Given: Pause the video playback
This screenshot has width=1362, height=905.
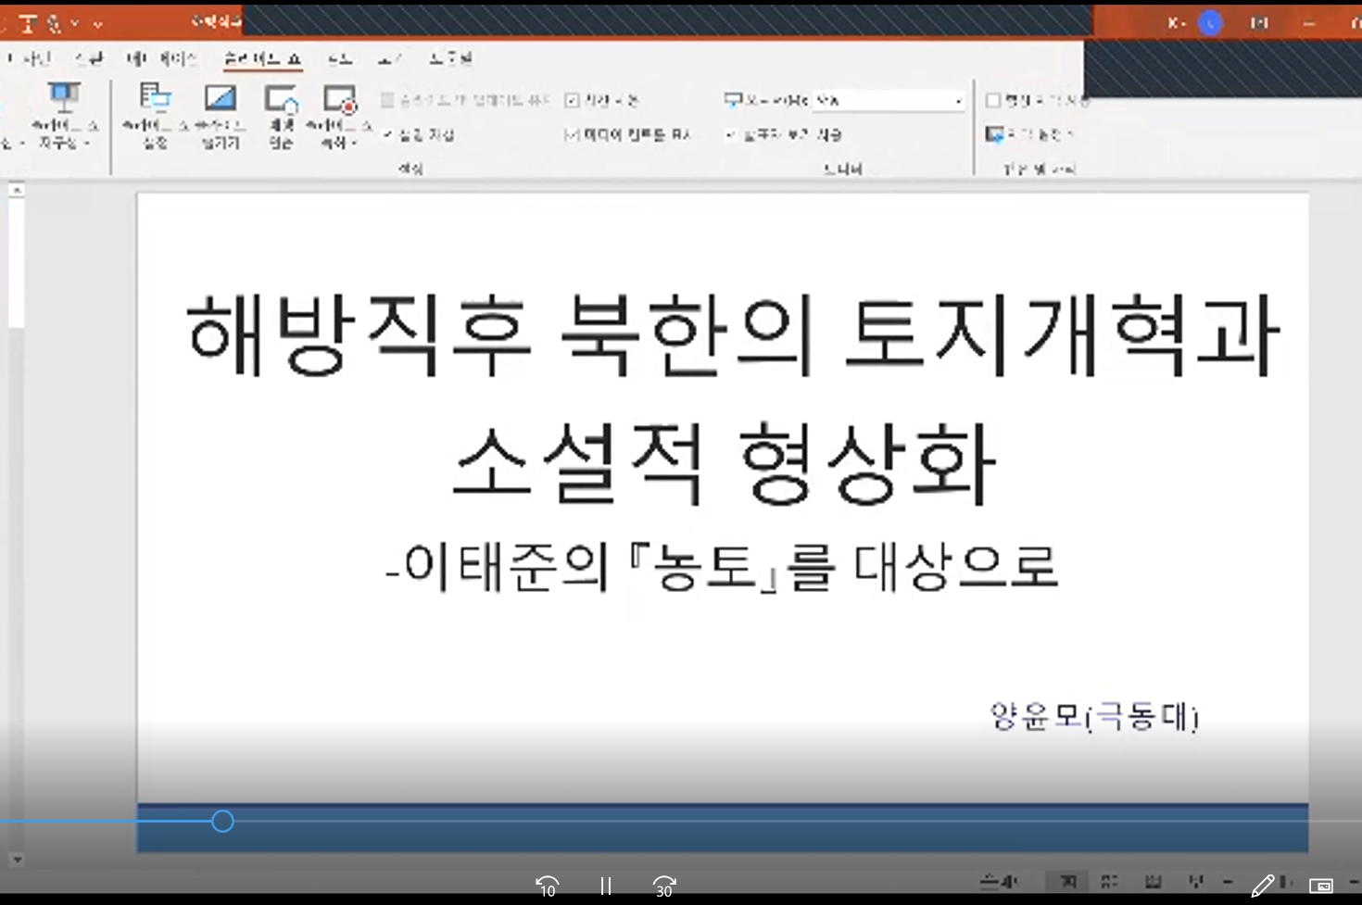Looking at the screenshot, I should point(606,886).
